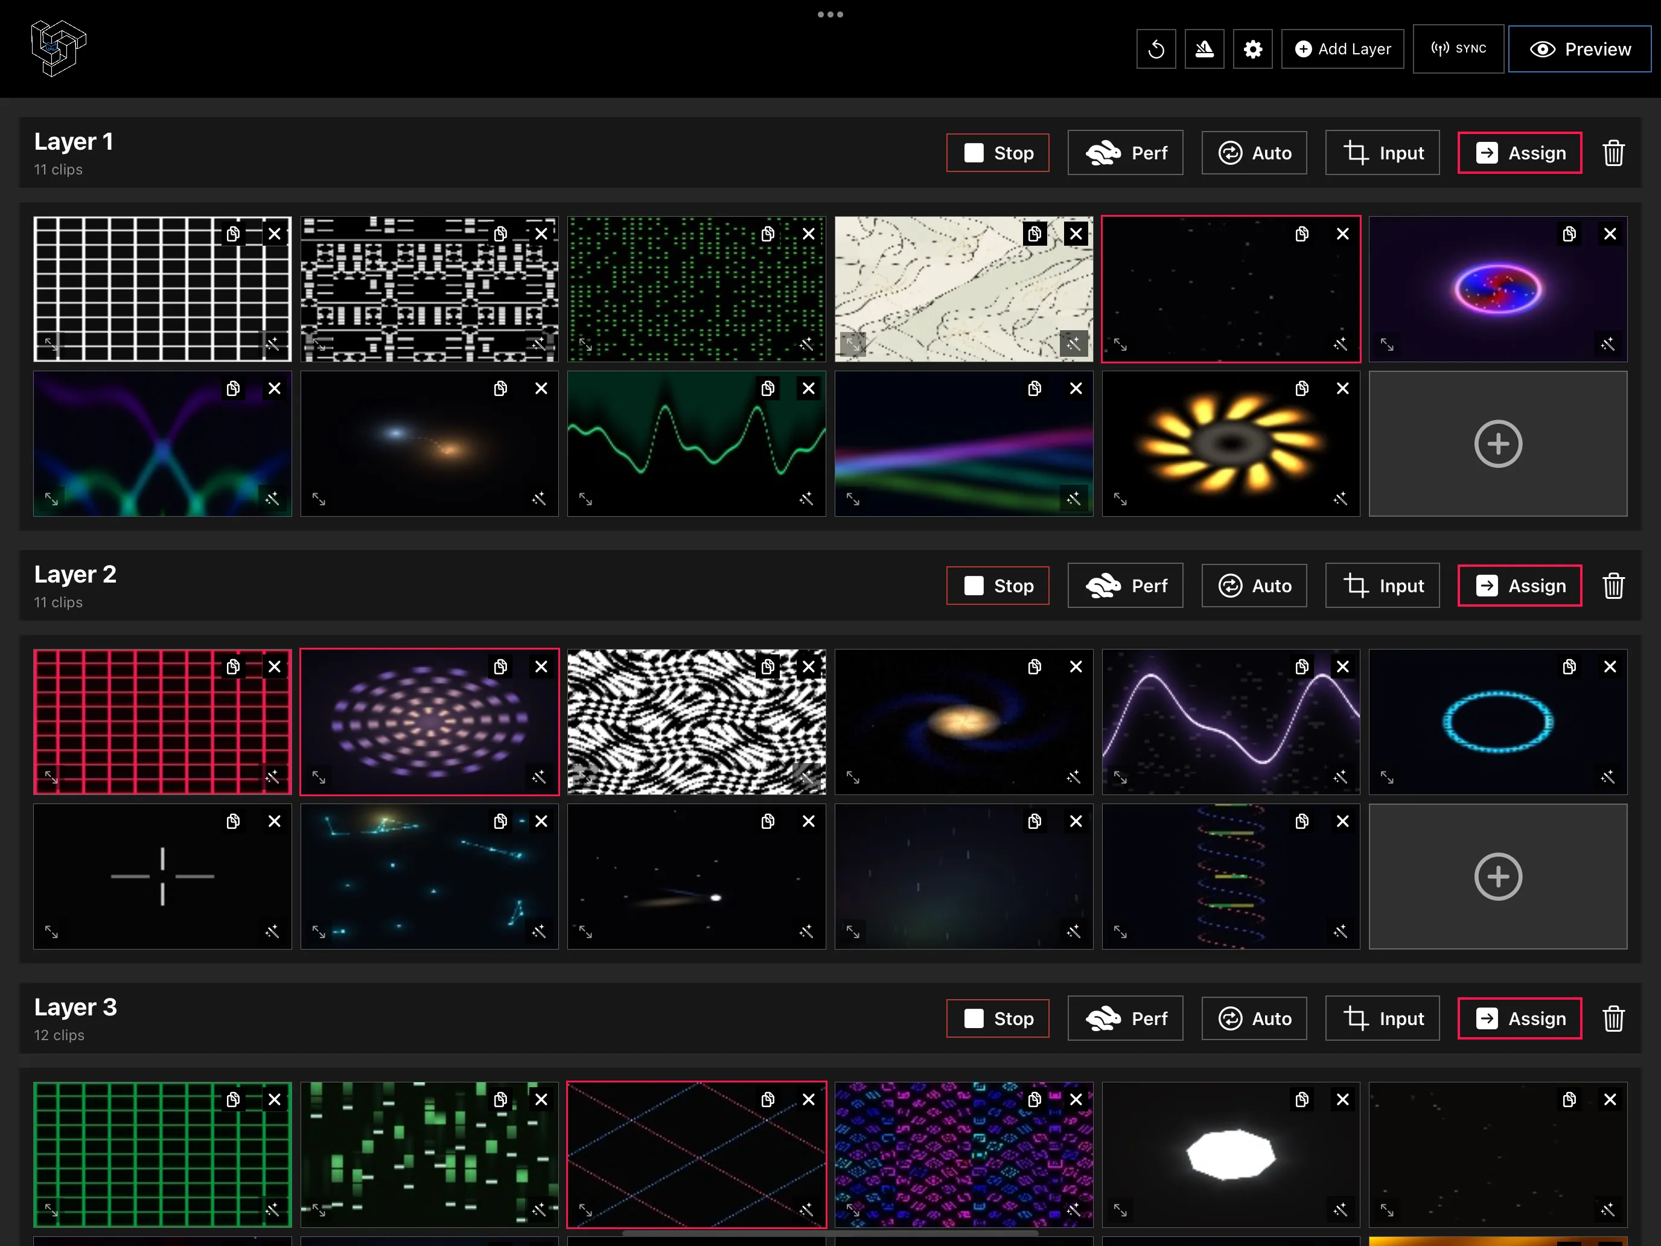This screenshot has height=1246, width=1661.
Task: Remove the green dot matrix clip in Layer 1
Action: [809, 234]
